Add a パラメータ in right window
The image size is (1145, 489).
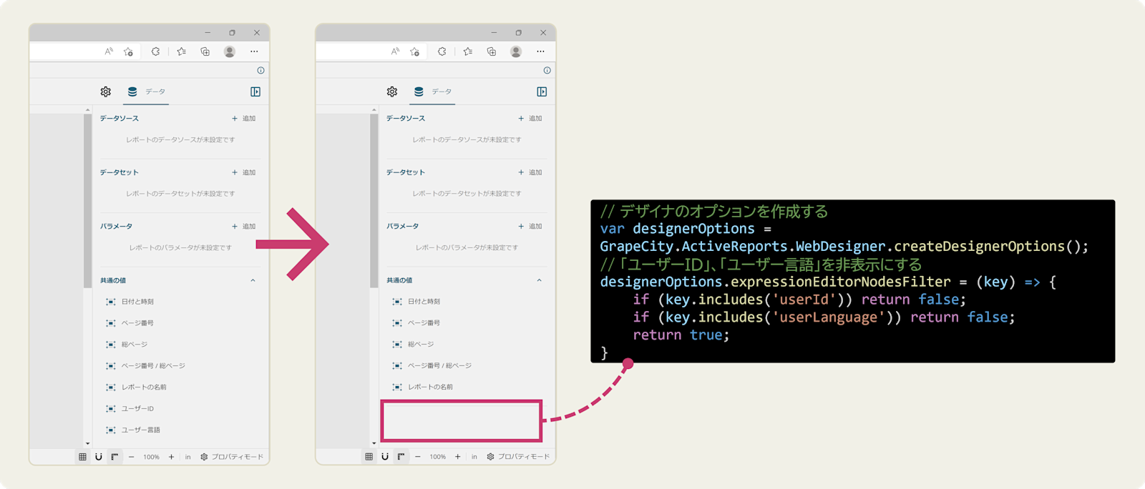(530, 227)
